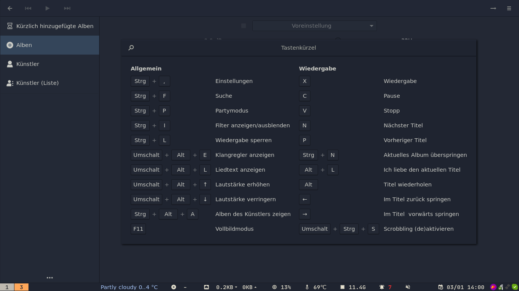This screenshot has height=291, width=519.
Task: Click the Partly cloudy weather text
Action: (x=129, y=287)
